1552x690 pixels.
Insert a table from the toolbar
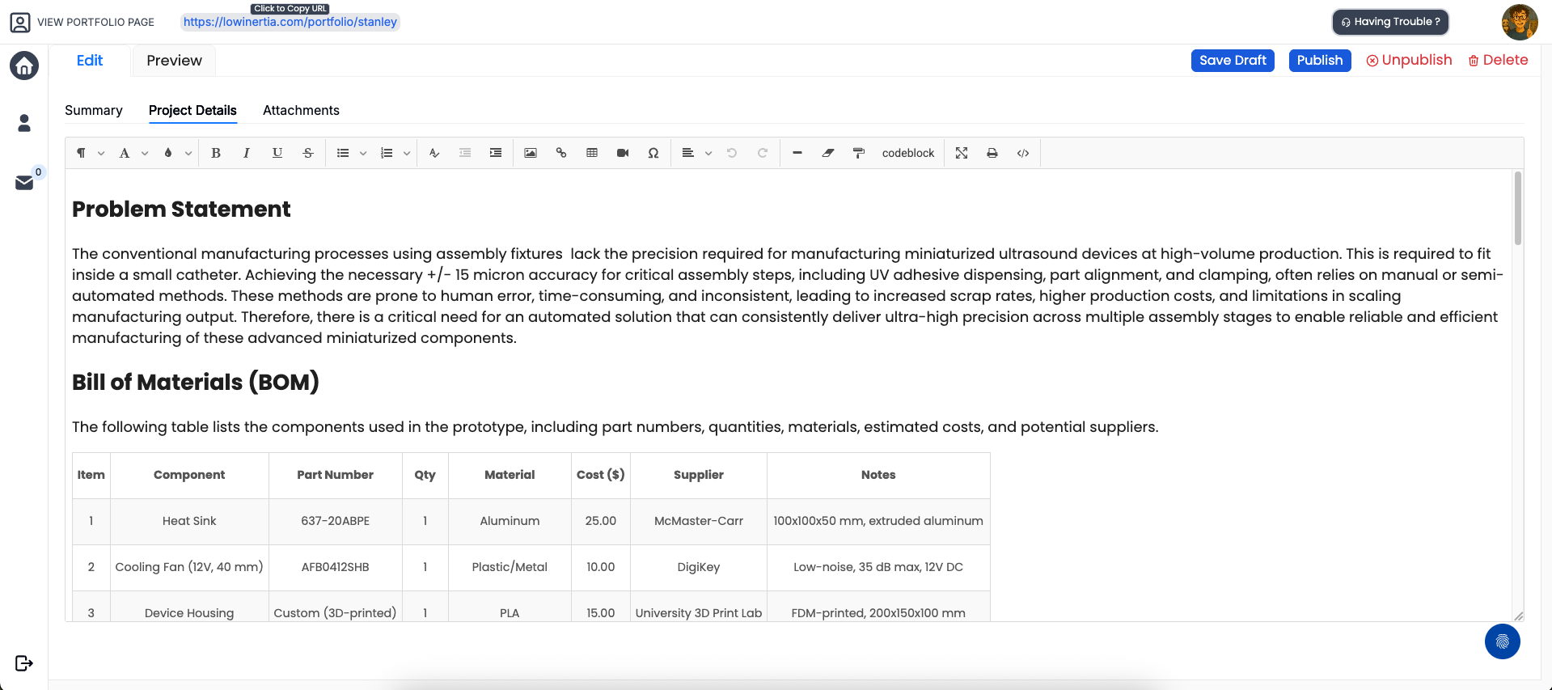(592, 153)
